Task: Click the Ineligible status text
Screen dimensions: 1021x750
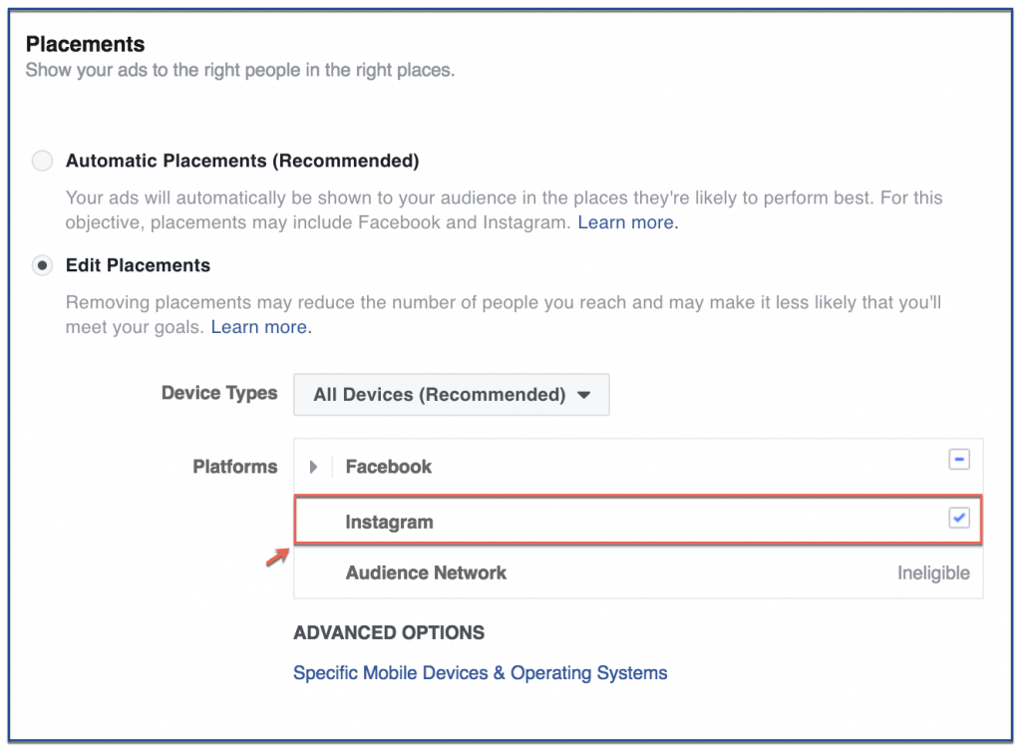Action: coord(933,572)
